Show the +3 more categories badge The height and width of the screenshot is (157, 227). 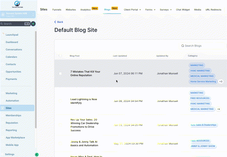point(221,82)
